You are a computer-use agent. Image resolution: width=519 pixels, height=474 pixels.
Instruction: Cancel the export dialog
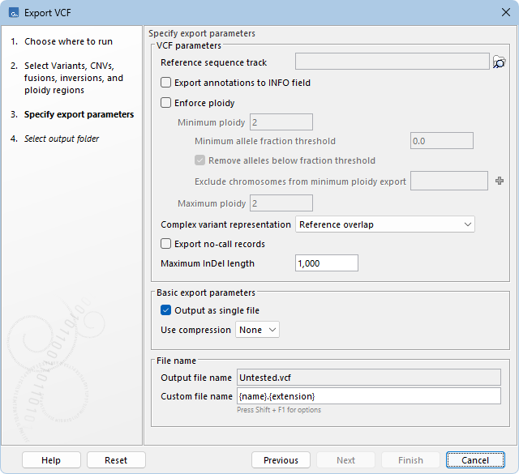pos(475,460)
